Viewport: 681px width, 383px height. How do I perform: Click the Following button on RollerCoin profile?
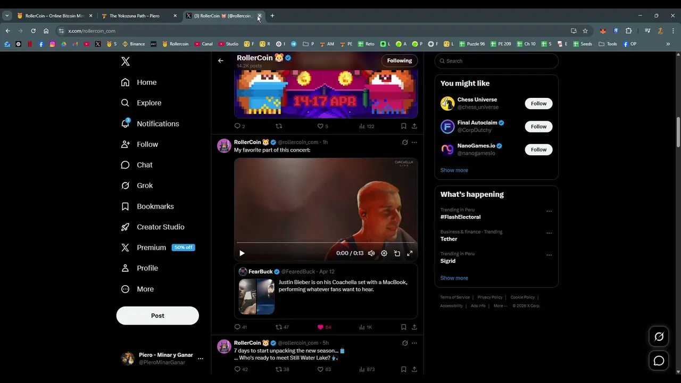[400, 61]
